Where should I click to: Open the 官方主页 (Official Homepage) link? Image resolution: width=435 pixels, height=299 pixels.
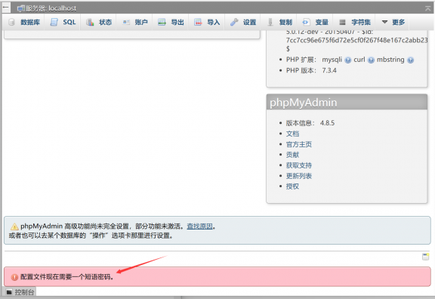coord(299,144)
